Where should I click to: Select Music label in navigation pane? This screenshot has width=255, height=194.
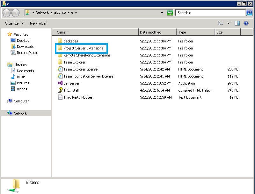[x=21, y=77]
